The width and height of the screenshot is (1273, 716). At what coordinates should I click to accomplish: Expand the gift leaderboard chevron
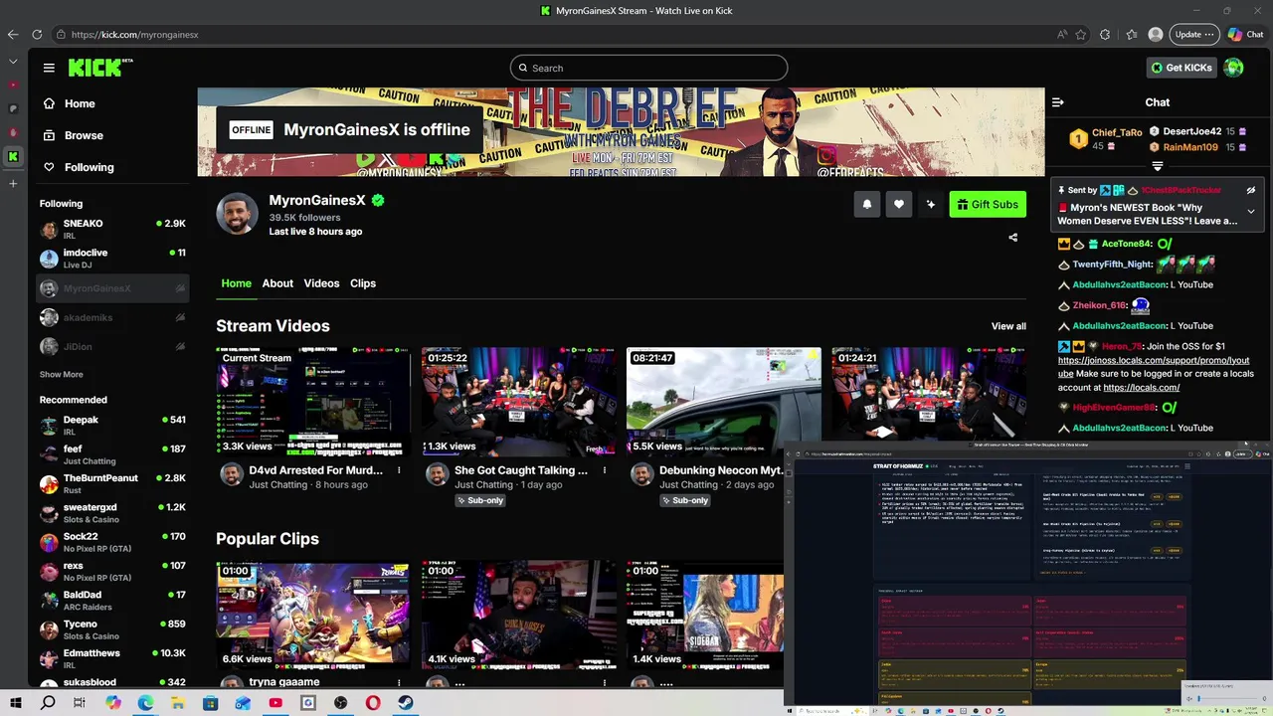[x=1158, y=166]
